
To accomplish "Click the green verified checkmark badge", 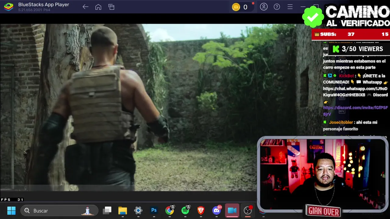I will click(x=313, y=17).
